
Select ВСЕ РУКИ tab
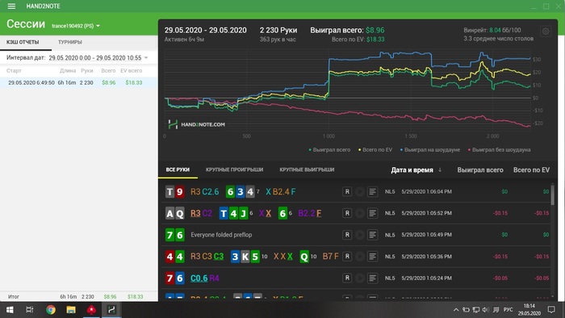point(178,169)
